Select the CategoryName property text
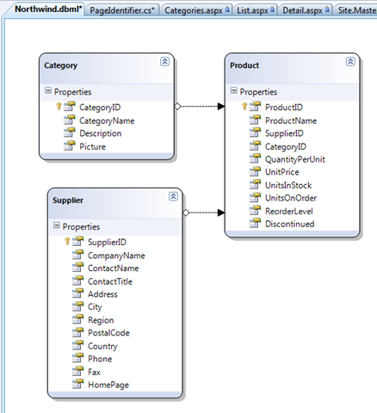 click(107, 120)
